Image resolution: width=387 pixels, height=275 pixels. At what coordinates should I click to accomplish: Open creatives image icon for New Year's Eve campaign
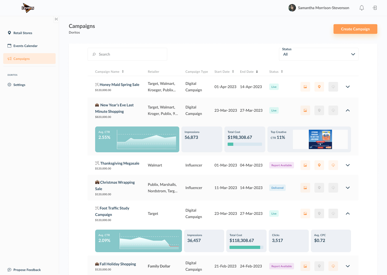pyautogui.click(x=305, y=110)
